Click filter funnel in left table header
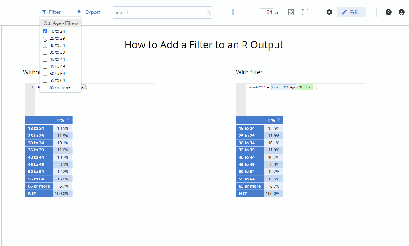 68,120
